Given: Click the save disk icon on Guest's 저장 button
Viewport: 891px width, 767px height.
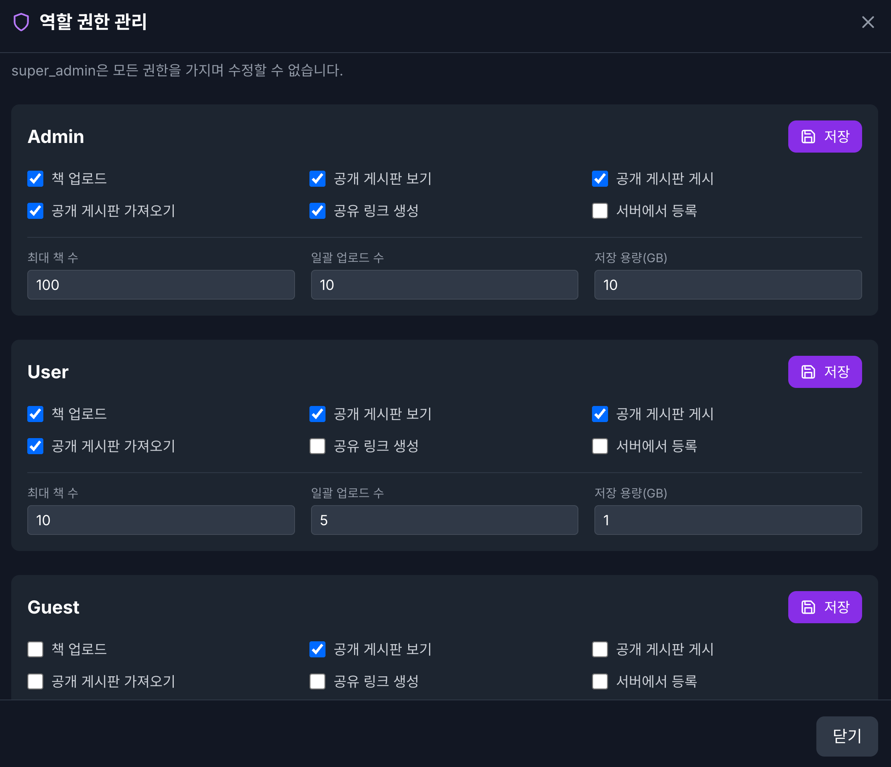Looking at the screenshot, I should [x=808, y=607].
